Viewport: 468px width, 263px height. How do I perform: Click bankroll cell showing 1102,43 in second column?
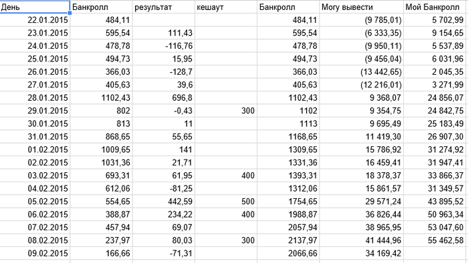tap(101, 97)
